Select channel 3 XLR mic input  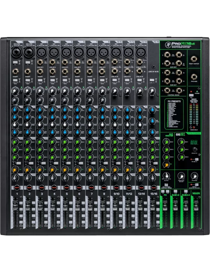(x=41, y=52)
